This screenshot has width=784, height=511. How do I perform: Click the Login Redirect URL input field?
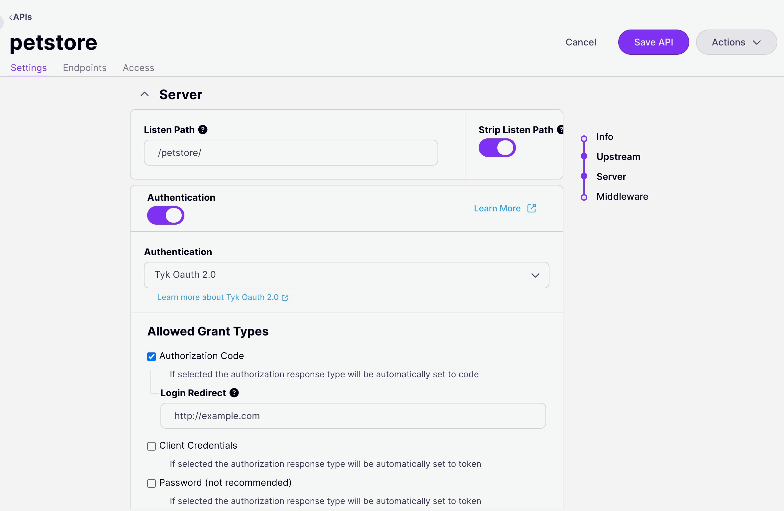tap(352, 415)
